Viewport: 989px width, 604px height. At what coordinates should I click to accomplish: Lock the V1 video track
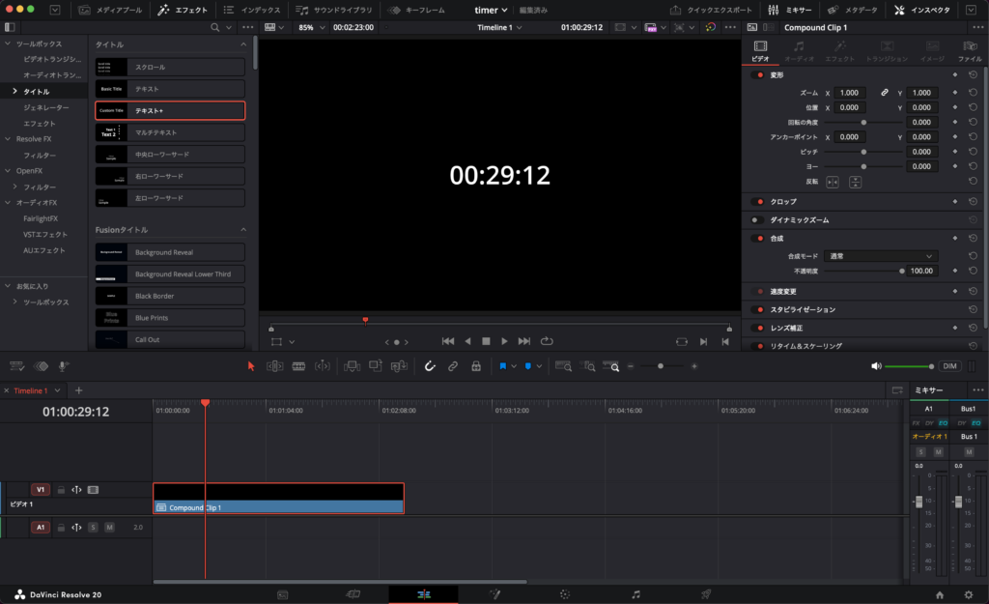coord(61,490)
